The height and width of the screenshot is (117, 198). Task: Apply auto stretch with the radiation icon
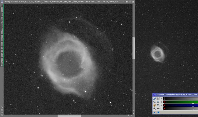(x=154, y=105)
